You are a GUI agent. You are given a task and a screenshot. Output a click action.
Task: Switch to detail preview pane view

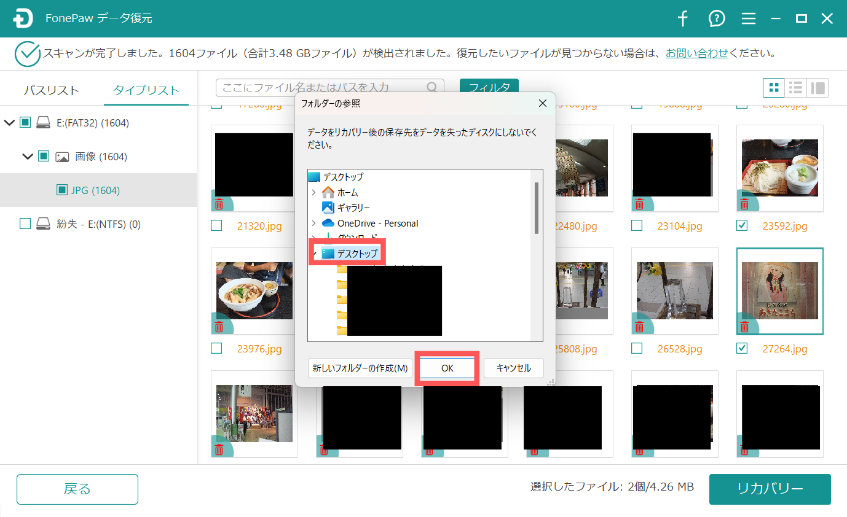coord(817,88)
